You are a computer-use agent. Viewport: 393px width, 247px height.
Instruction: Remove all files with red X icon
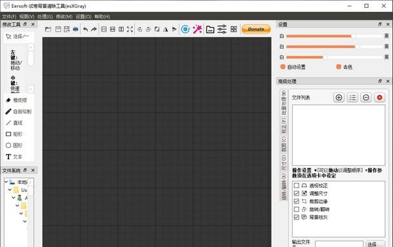coord(379,98)
